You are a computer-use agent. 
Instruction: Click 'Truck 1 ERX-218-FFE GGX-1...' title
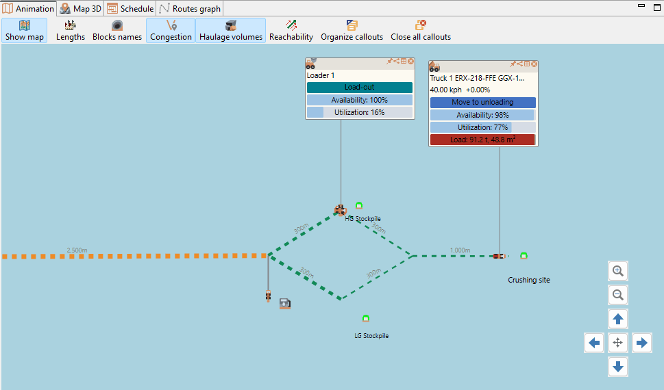tap(477, 78)
